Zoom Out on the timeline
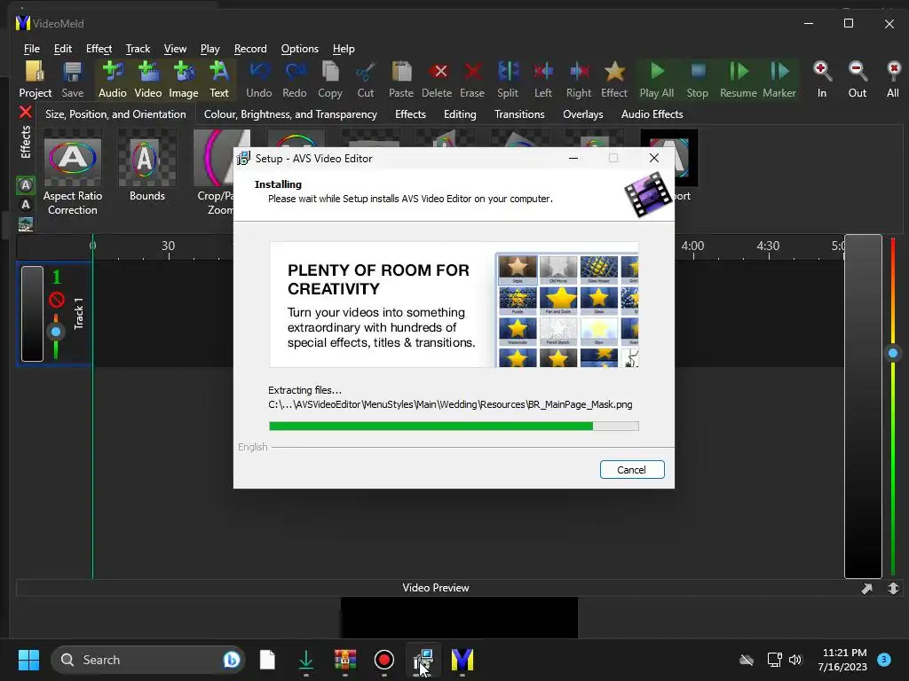Viewport: 909px width, 681px height. (858, 79)
